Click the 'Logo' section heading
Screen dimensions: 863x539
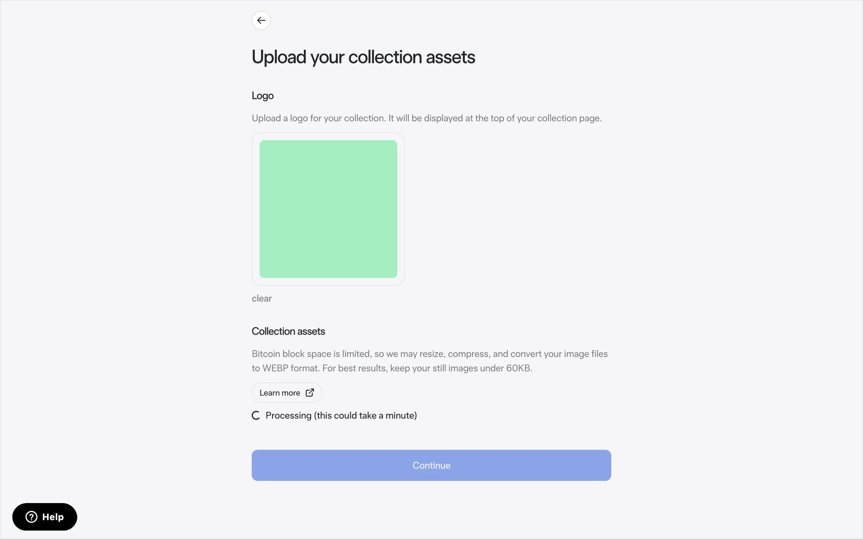coord(262,96)
